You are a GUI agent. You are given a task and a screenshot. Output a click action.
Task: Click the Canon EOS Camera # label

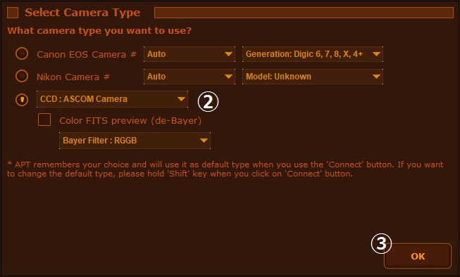point(87,54)
